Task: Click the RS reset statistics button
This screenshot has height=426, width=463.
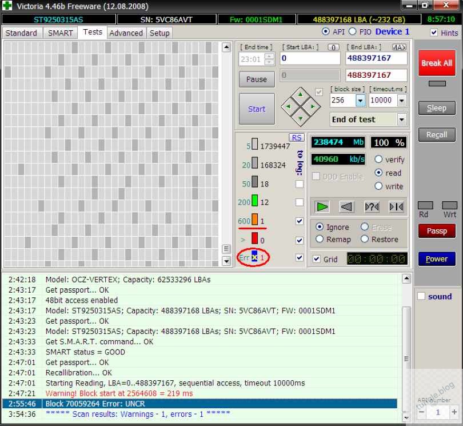Action: pyautogui.click(x=297, y=137)
